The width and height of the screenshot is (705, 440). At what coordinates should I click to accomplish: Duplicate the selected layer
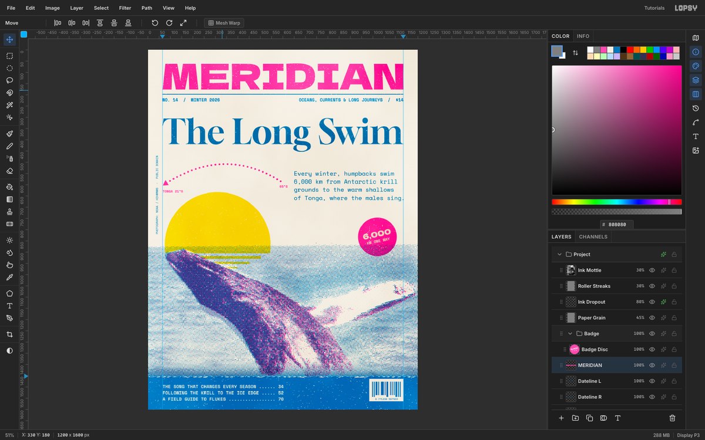(x=589, y=418)
